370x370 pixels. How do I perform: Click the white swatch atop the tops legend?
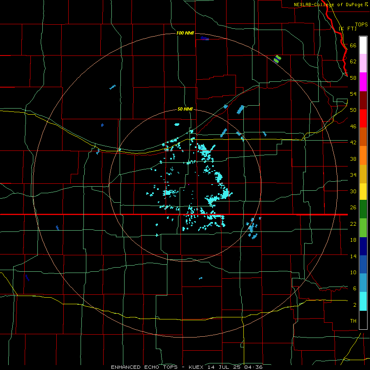tap(363, 45)
